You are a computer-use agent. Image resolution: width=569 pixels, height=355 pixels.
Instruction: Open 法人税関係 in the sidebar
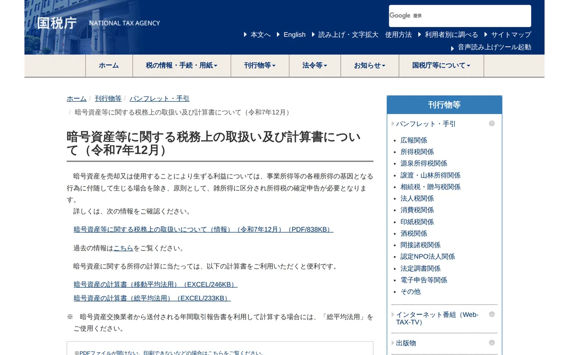point(417,198)
